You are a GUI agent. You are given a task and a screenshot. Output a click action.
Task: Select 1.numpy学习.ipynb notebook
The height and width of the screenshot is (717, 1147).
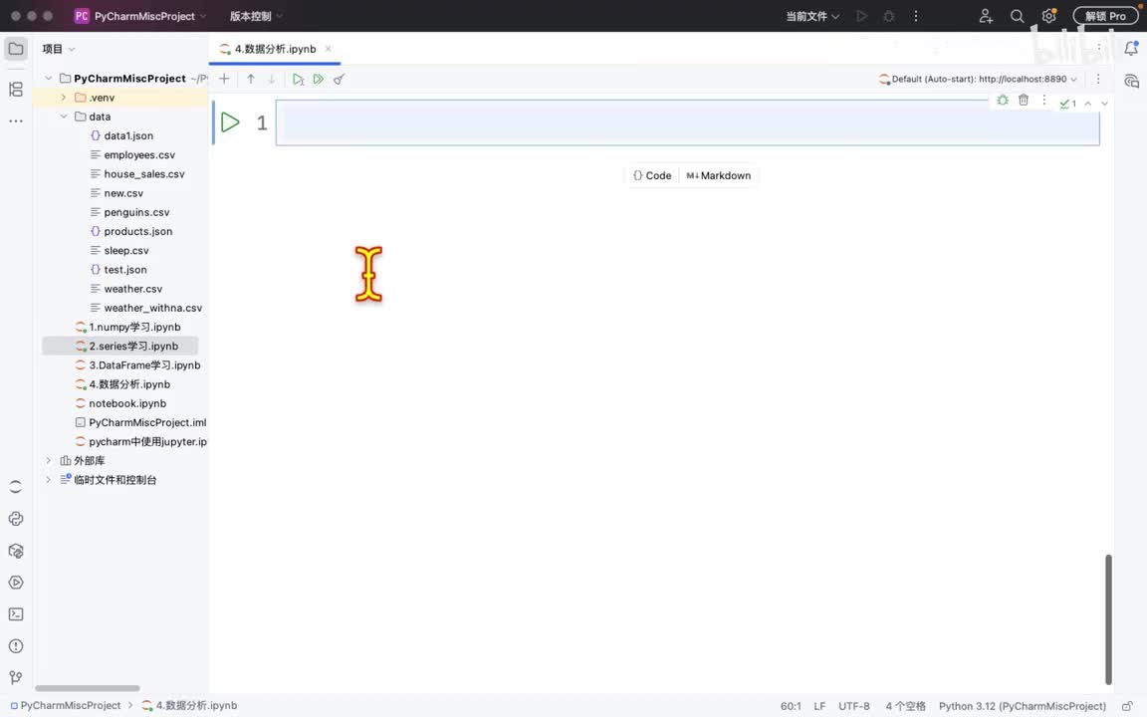pyautogui.click(x=134, y=327)
